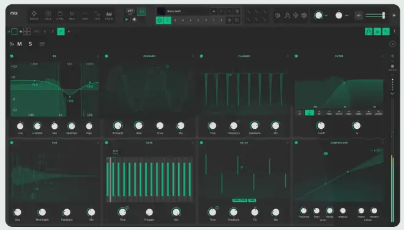Click the Tape delay mode button
The width and height of the screenshot is (404, 230).
[252, 201]
